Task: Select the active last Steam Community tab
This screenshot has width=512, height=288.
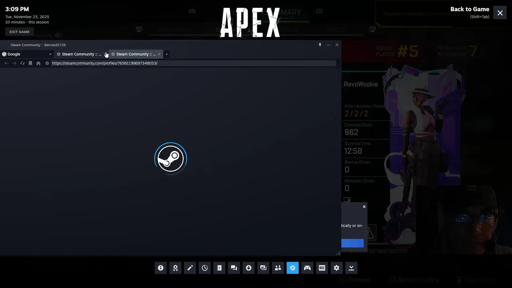Action: point(136,54)
